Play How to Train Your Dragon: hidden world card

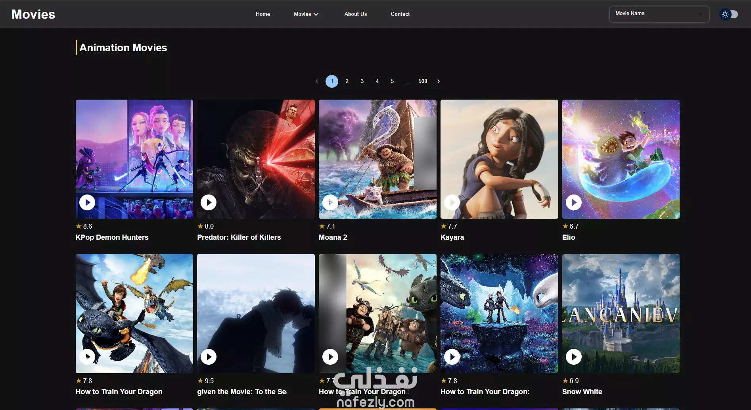point(452,357)
